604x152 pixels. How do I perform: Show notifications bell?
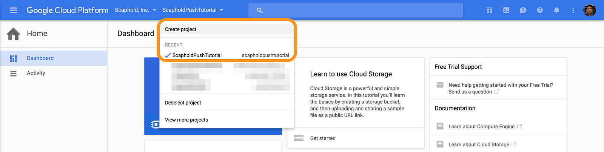click(556, 10)
